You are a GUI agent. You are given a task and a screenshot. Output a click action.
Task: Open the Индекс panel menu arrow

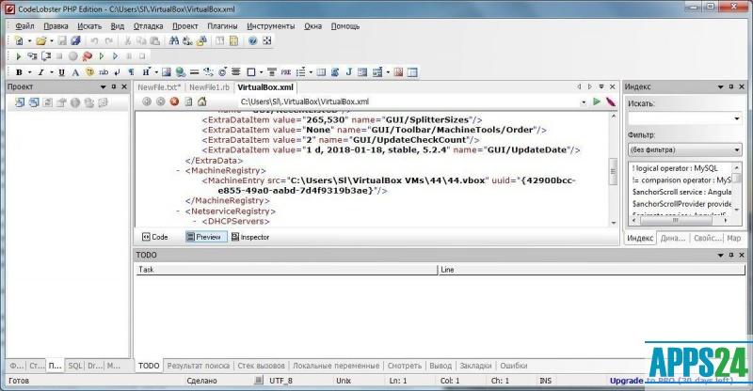click(720, 87)
